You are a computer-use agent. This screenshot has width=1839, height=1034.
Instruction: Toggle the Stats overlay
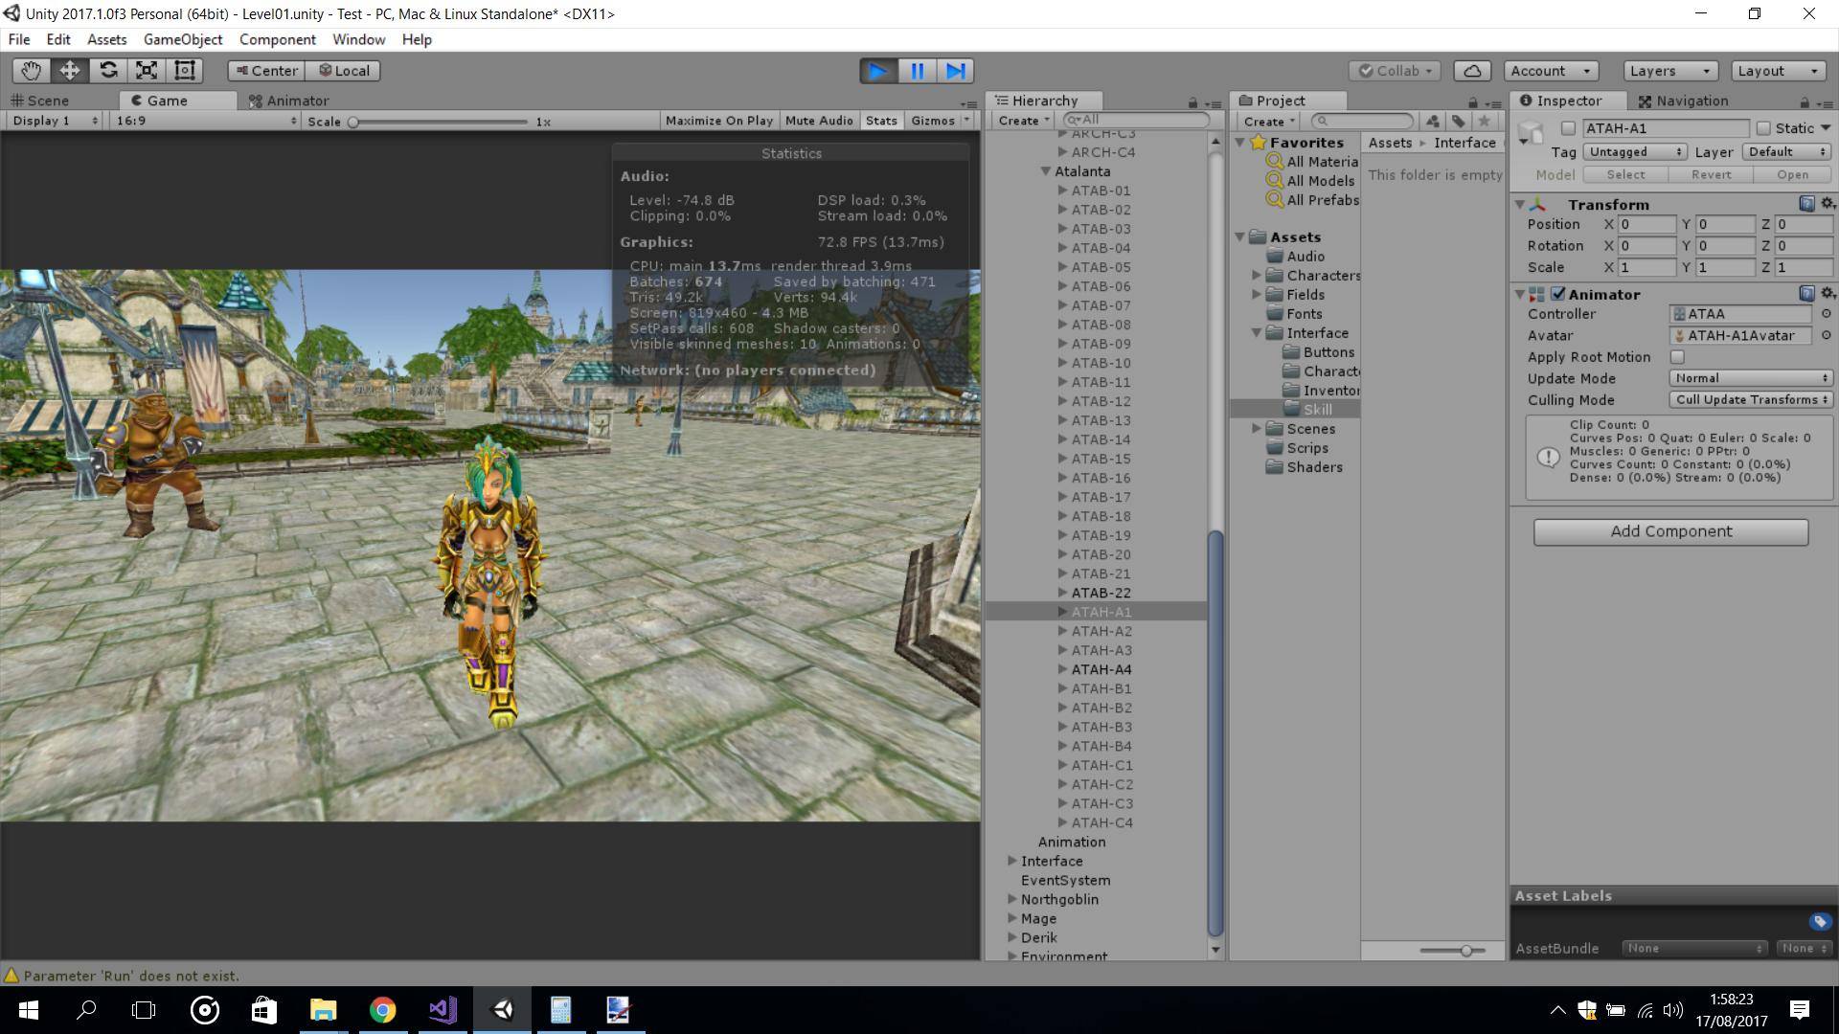881,121
